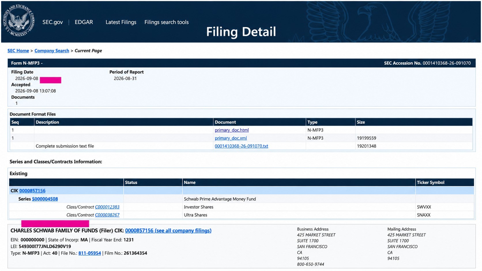Screen dimensions: 482x271
Task: Open Class/Contract C000012383 link
Action: click(107, 207)
